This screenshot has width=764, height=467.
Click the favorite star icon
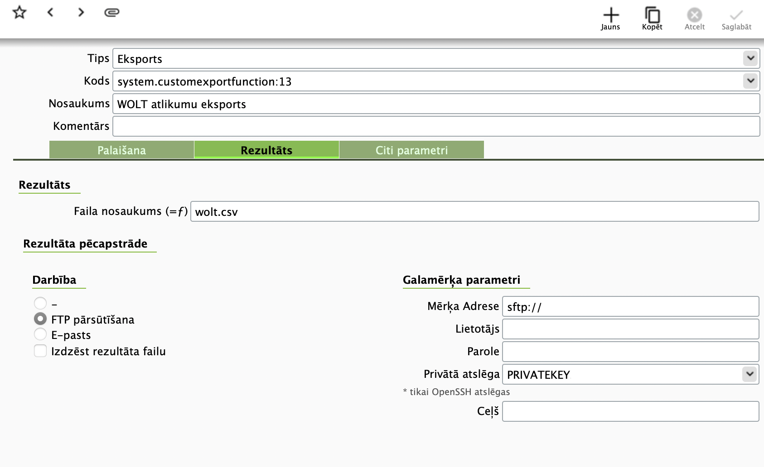click(19, 12)
